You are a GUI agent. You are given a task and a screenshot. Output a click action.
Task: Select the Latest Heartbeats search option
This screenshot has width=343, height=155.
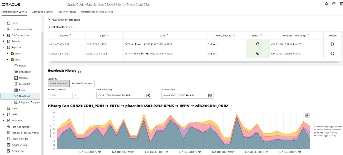click(59, 83)
